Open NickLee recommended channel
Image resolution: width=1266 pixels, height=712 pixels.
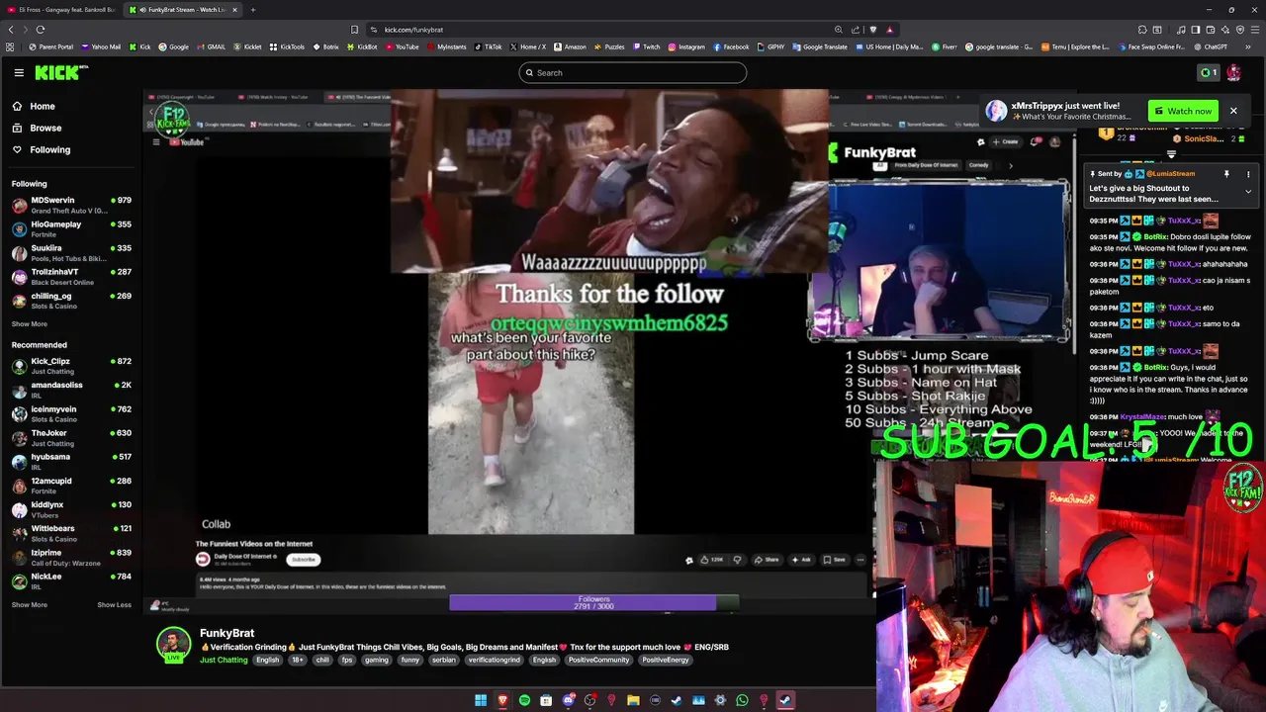pyautogui.click(x=70, y=580)
